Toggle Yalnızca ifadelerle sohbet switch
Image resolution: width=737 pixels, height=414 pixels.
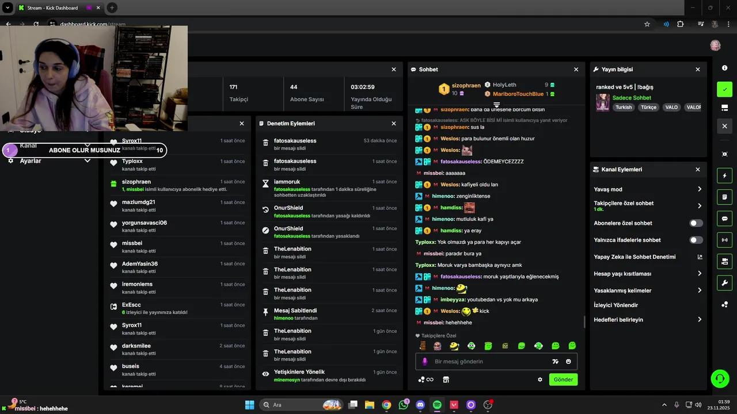[696, 240]
